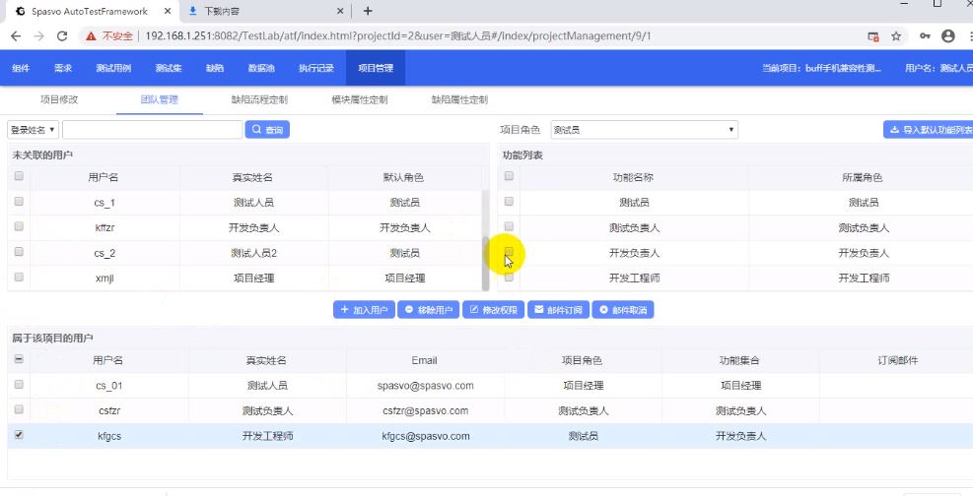Open the 登录姓名 search field dropdown

pos(33,130)
